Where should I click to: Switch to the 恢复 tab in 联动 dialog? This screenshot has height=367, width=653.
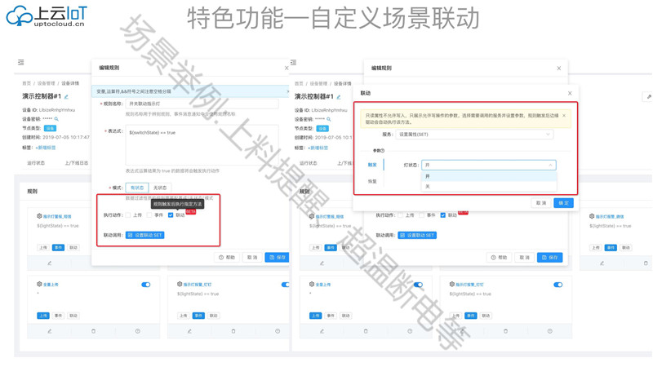coord(372,181)
